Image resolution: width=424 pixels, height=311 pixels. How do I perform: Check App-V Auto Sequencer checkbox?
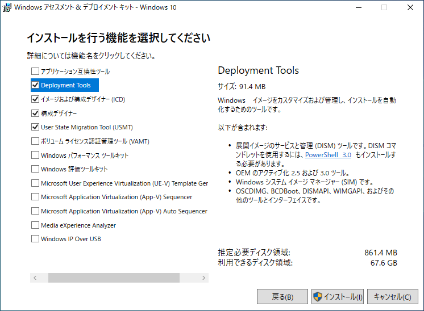click(x=35, y=211)
